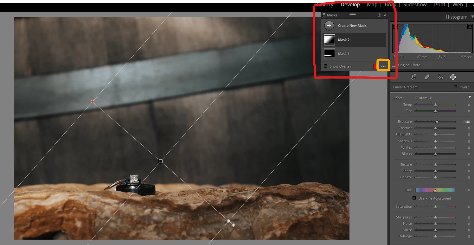Viewport: 474px width, 245px height.
Task: Click the 67 mm focal length readout
Action: pyautogui.click(x=422, y=57)
